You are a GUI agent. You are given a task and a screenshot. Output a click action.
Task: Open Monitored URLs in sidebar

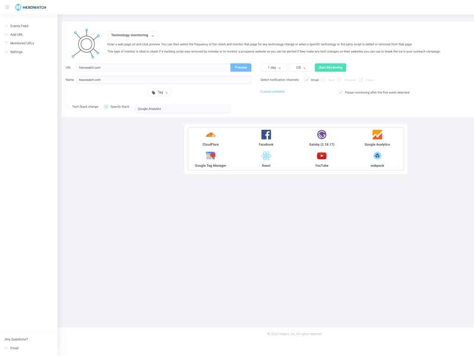pos(22,43)
